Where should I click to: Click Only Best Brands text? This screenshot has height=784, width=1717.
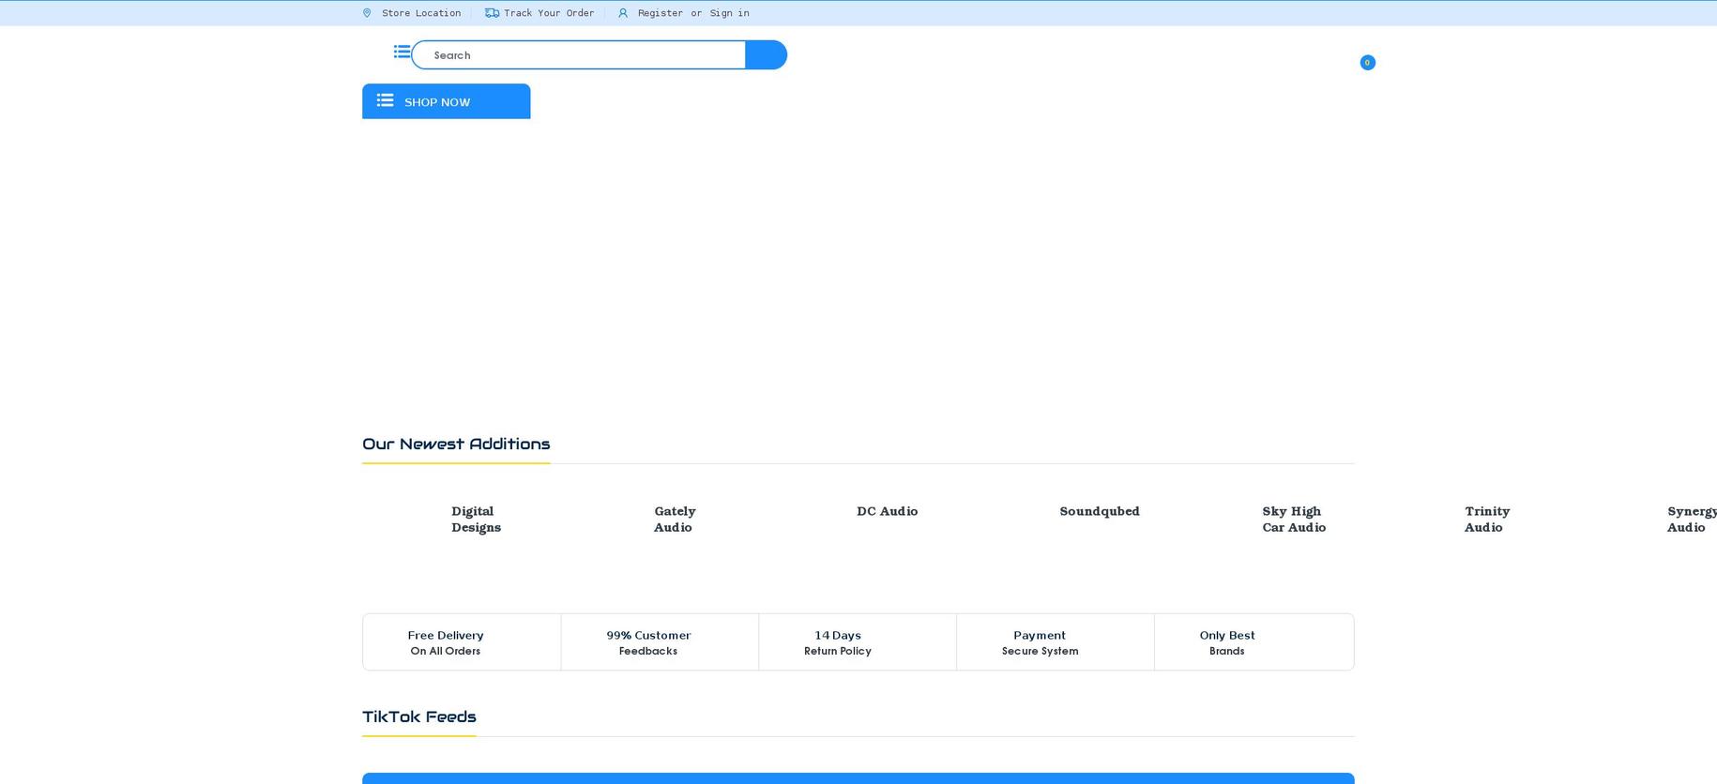1227,642
